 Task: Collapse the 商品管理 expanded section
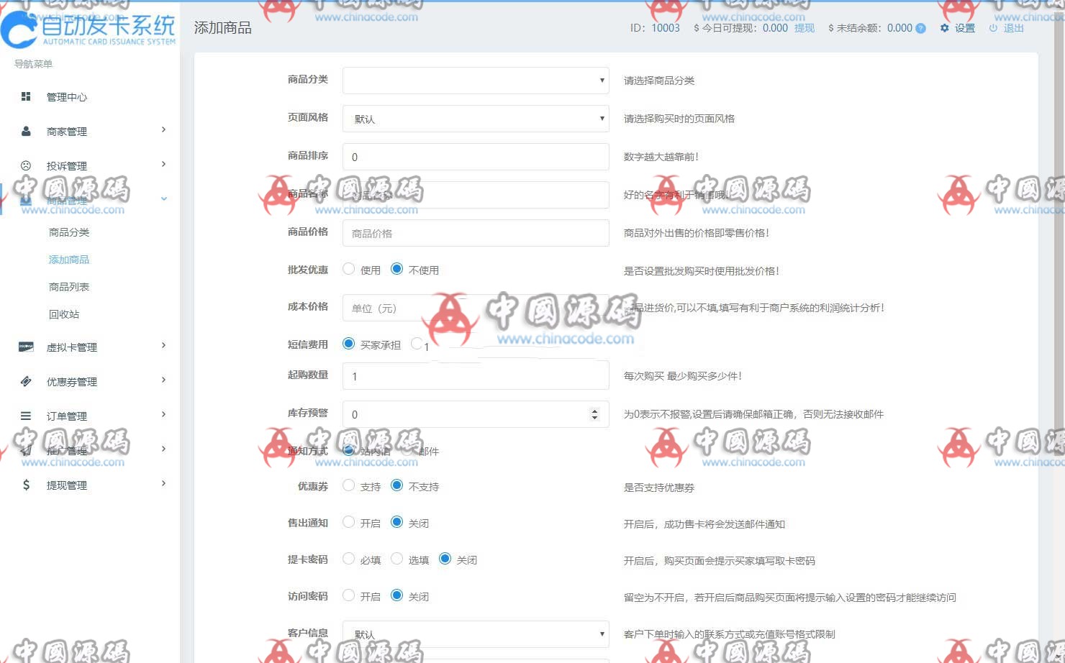tap(165, 199)
